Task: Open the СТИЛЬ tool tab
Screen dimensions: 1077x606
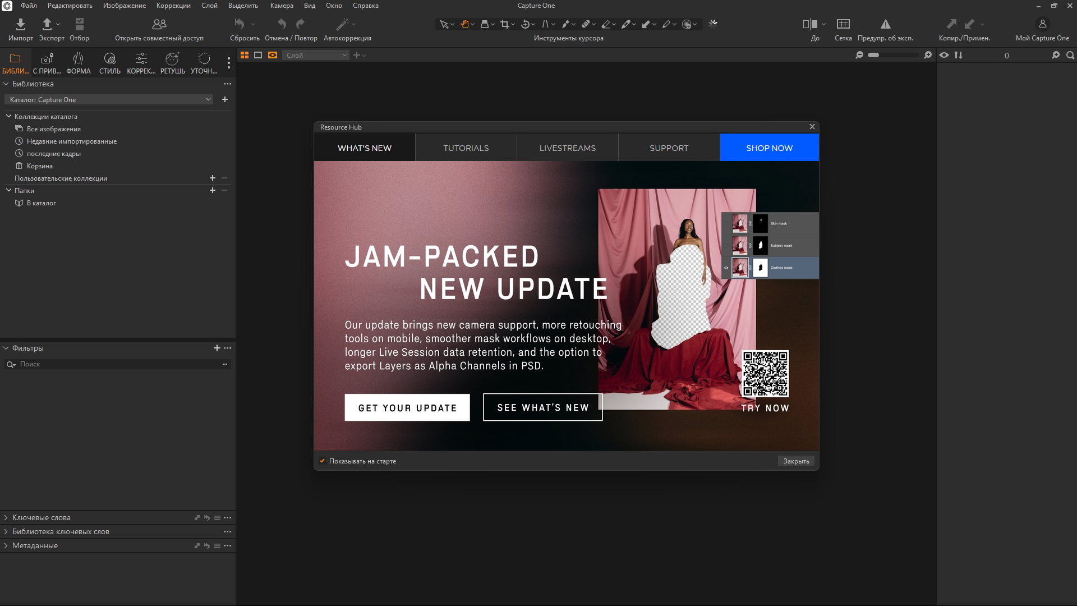Action: pos(109,62)
